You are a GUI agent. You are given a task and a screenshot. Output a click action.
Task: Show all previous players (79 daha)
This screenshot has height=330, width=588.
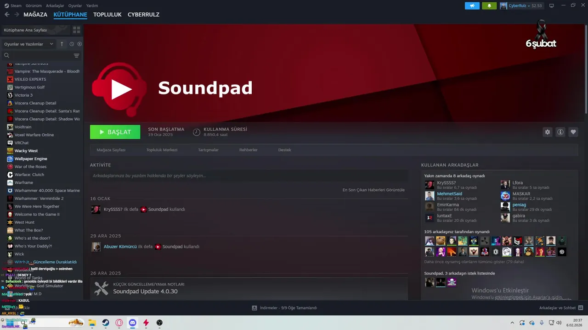click(x=474, y=262)
